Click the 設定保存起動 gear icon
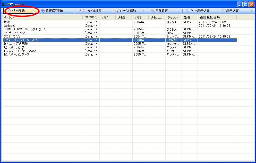Image resolution: width=256 pixels, height=163 pixels. pyautogui.click(x=43, y=11)
